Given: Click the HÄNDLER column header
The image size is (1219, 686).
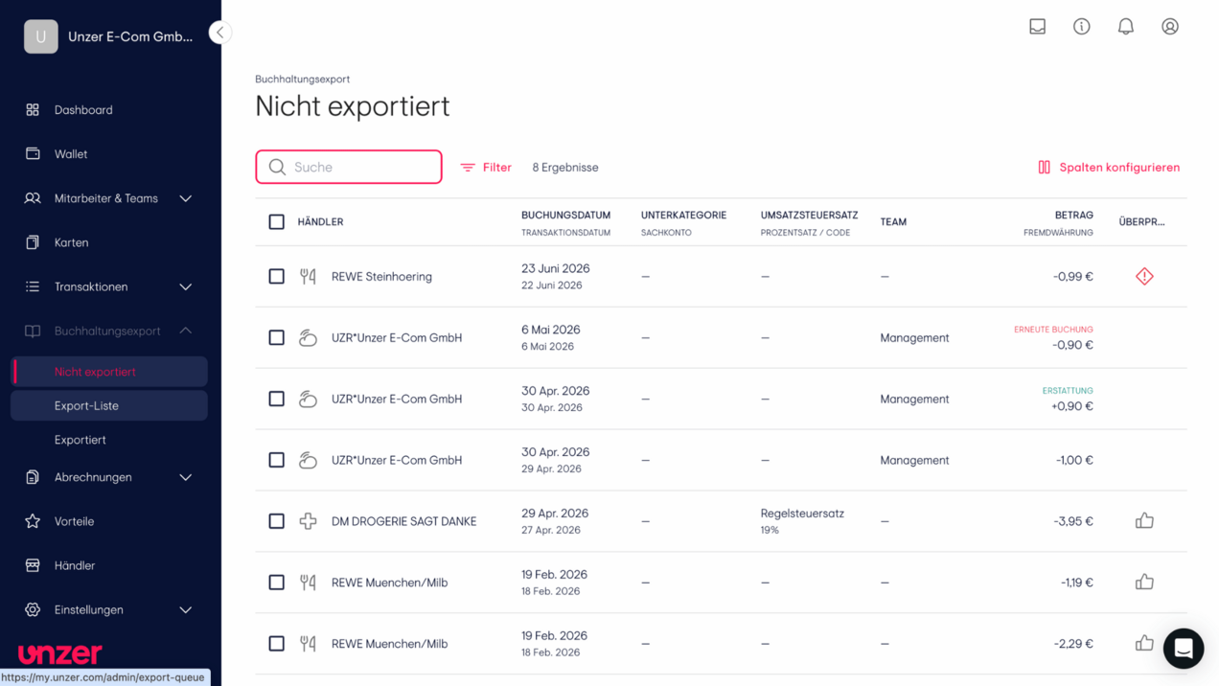Looking at the screenshot, I should (320, 221).
